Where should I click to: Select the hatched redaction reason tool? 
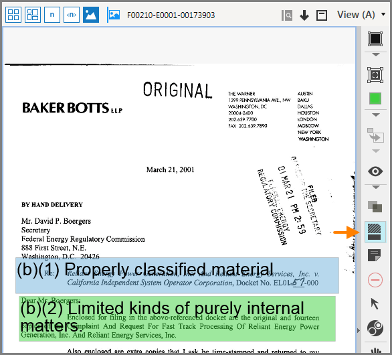[x=375, y=232]
